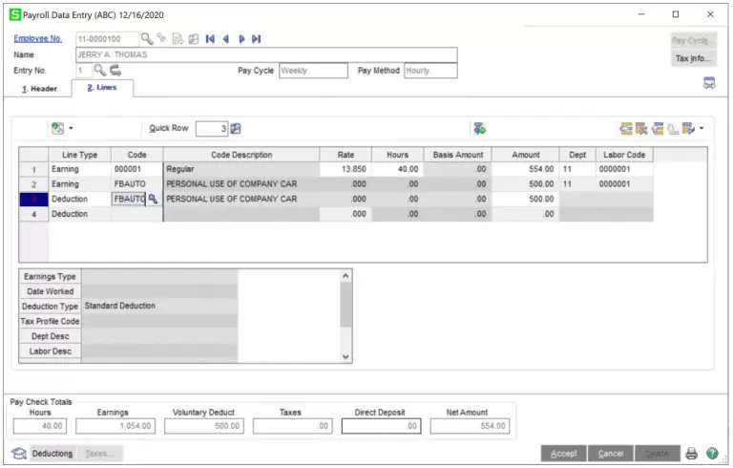Click the Rate cell 13.850 in row 1
This screenshot has height=468, width=733.
click(x=346, y=169)
